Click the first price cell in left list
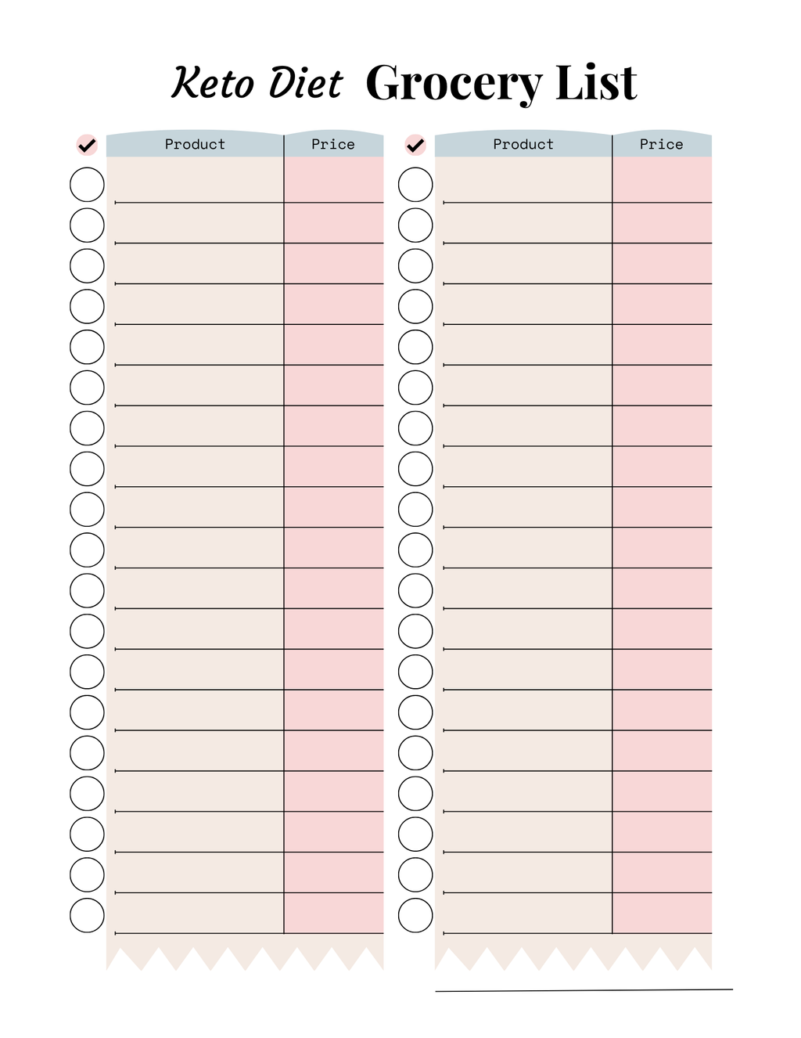This screenshot has width=801, height=1038. click(x=334, y=182)
